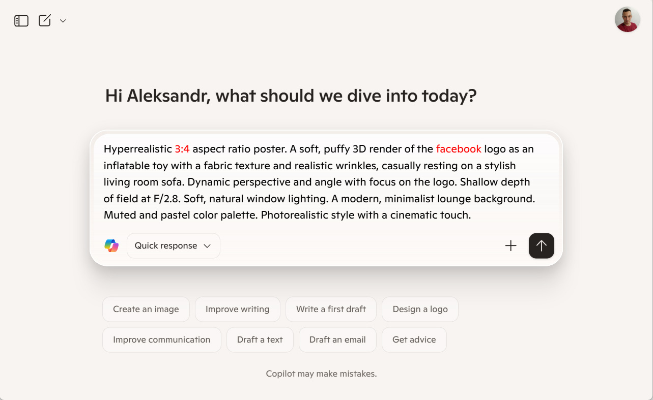Pick the Draft an email suggestion
The image size is (653, 400).
click(337, 340)
